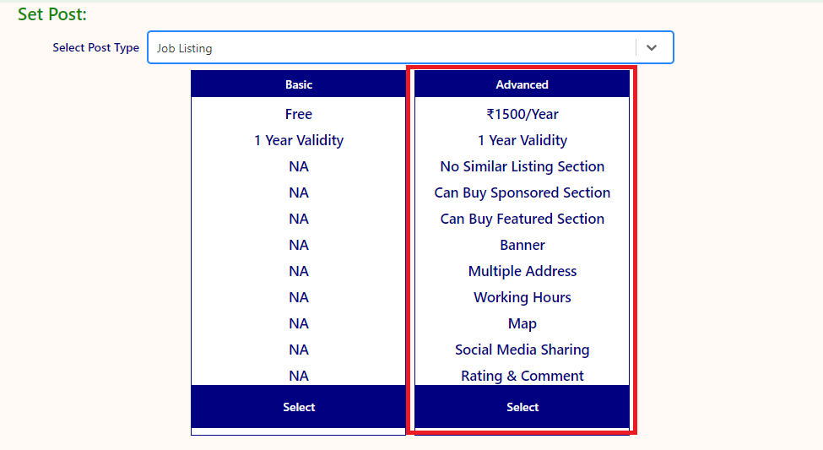Click the Advanced plan header
Screen dimensions: 823x450
coord(522,84)
